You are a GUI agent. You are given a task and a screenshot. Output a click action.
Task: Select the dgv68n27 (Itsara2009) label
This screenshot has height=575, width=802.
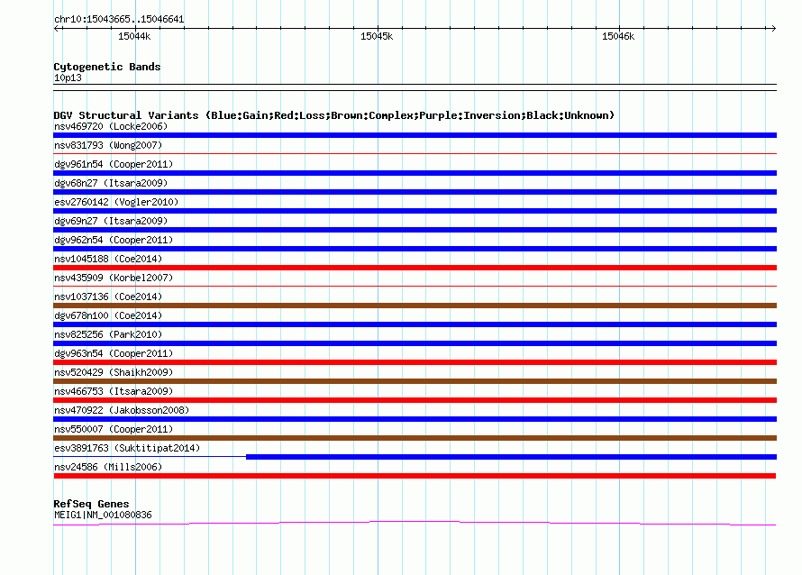111,183
